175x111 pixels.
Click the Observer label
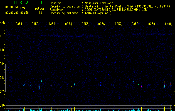[56, 3]
